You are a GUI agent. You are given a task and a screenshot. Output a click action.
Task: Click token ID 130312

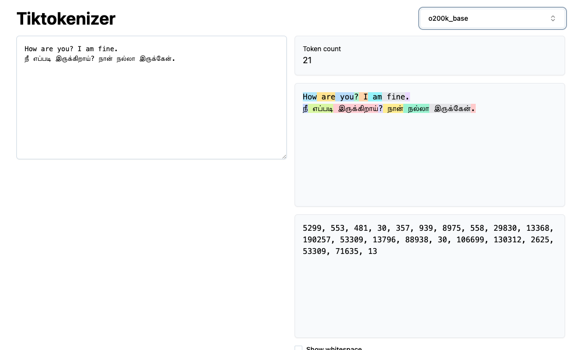(x=508, y=240)
